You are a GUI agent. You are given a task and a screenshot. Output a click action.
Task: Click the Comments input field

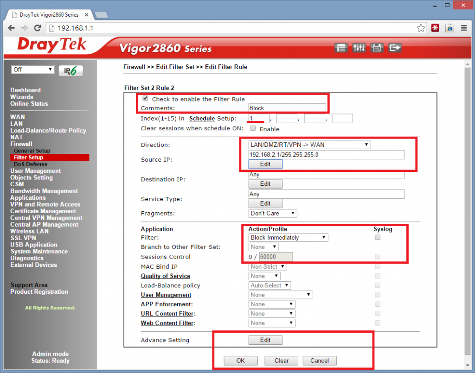coord(287,108)
